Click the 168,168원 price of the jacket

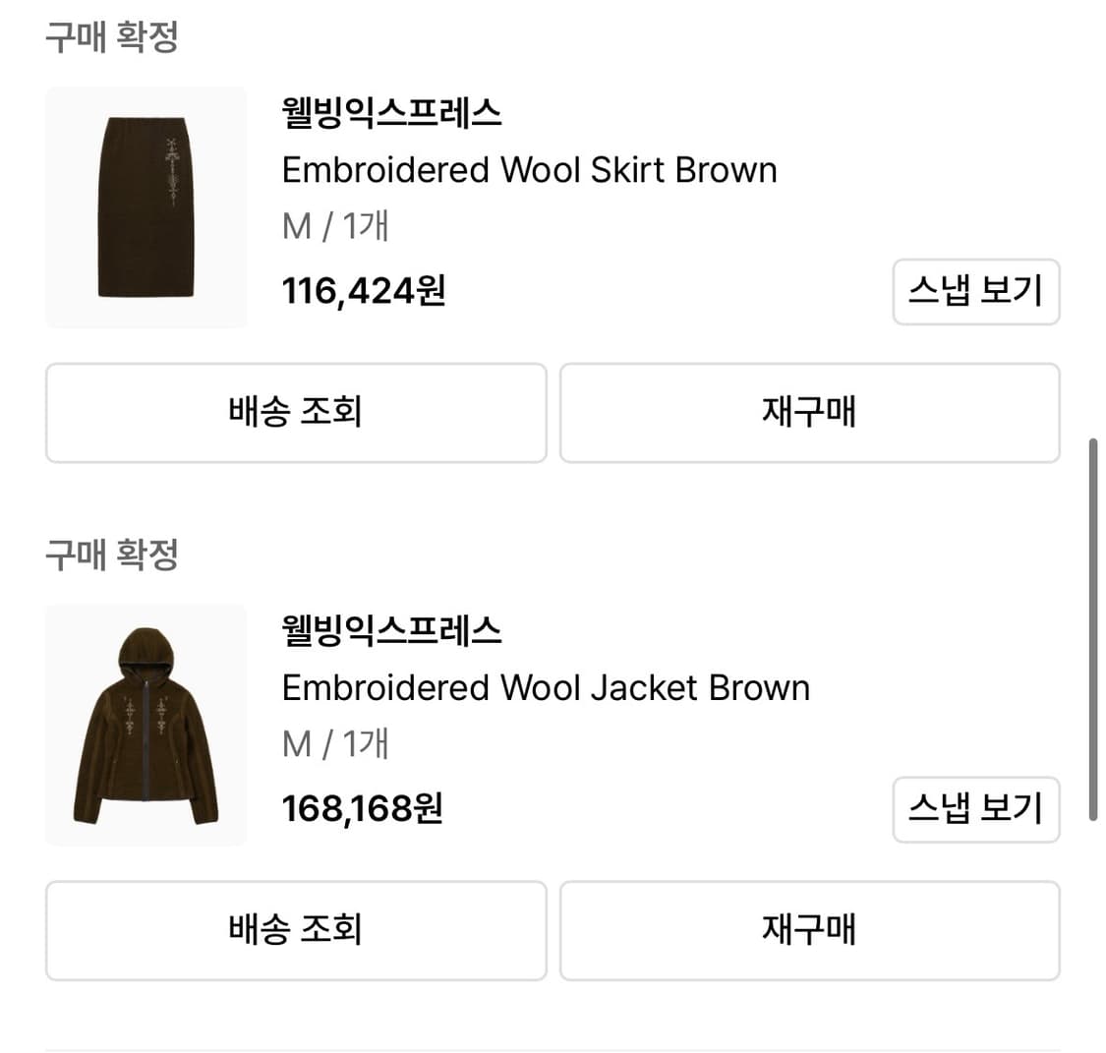coord(362,808)
